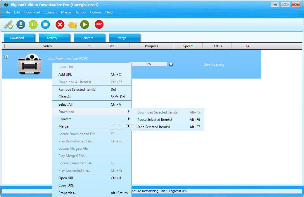The width and height of the screenshot is (304, 197).
Task: Expand the Convert submenu in the context menu
Action: pyautogui.click(x=92, y=119)
